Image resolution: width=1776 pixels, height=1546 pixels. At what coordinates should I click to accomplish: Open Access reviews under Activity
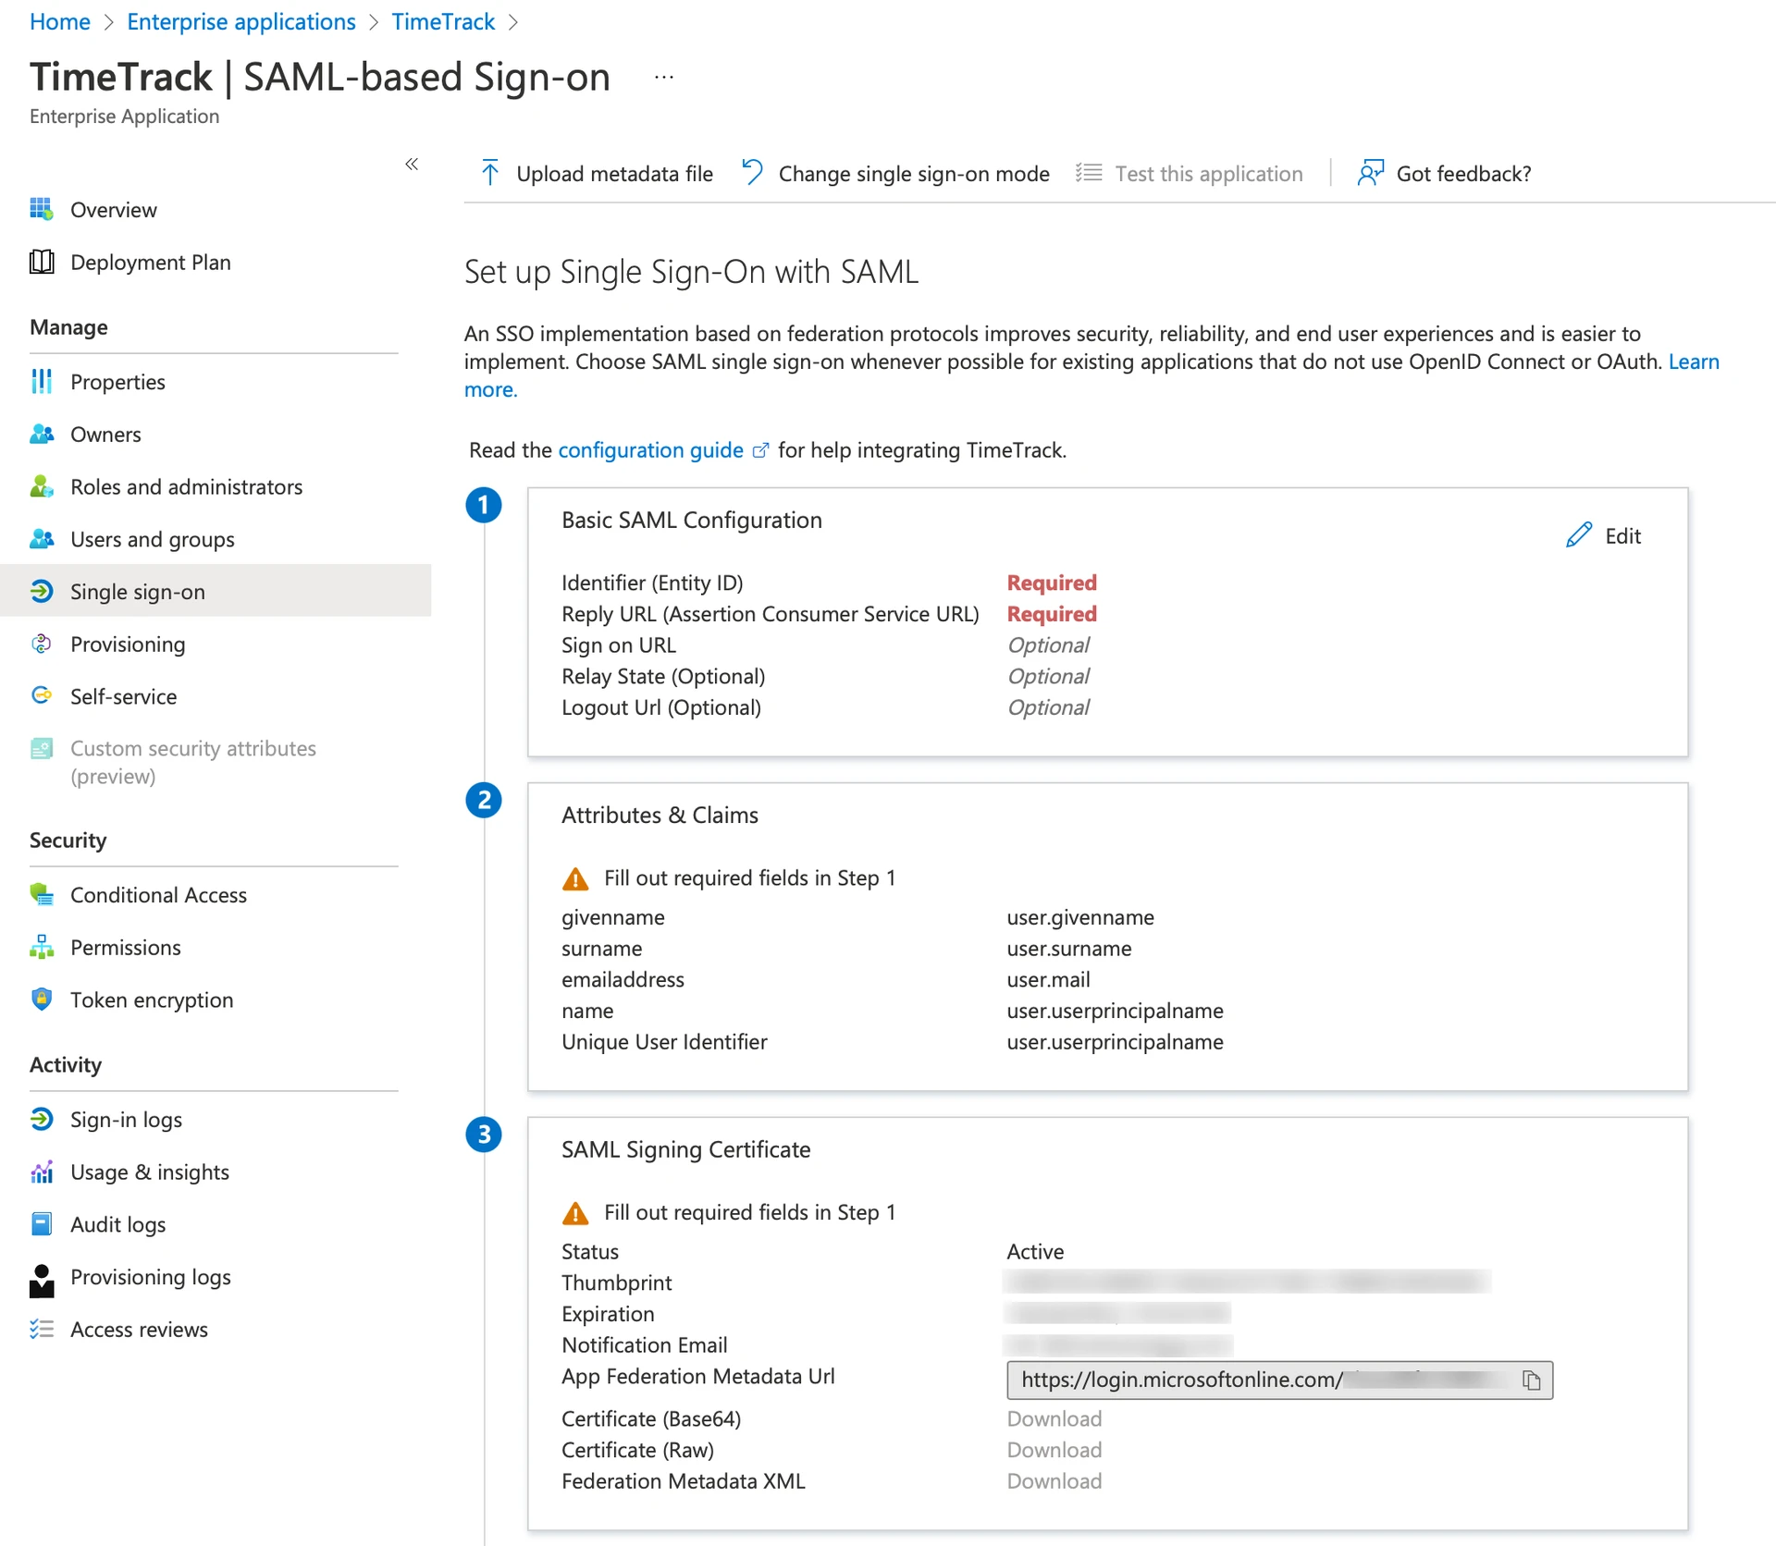(x=139, y=1329)
